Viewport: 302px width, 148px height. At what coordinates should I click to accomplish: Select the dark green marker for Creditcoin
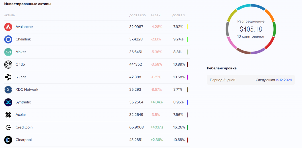coord(187,127)
